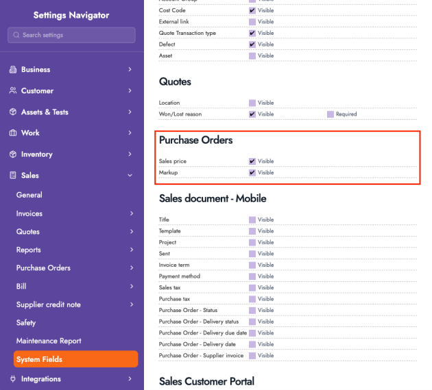Uncheck Visible checkbox for Markup
The height and width of the screenshot is (390, 432).
tap(252, 172)
